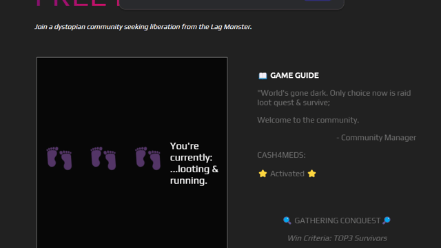Click the magnifying glass after GATHERING CONQUEST
Screen dimensions: 441x248
(x=387, y=220)
